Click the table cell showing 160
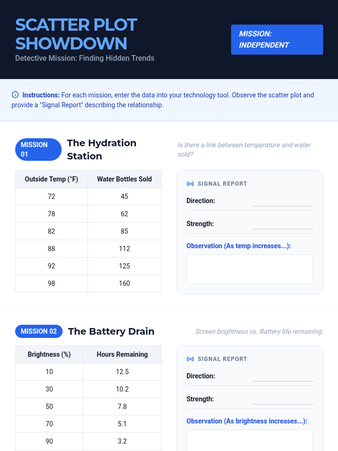This screenshot has width=338, height=451. [x=124, y=283]
